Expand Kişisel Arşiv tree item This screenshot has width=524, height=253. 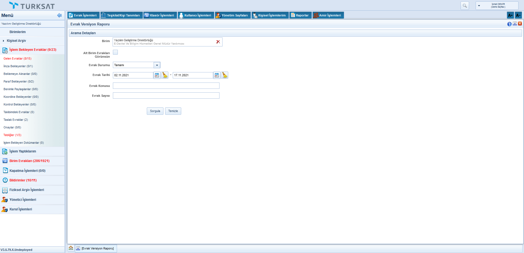[4, 41]
